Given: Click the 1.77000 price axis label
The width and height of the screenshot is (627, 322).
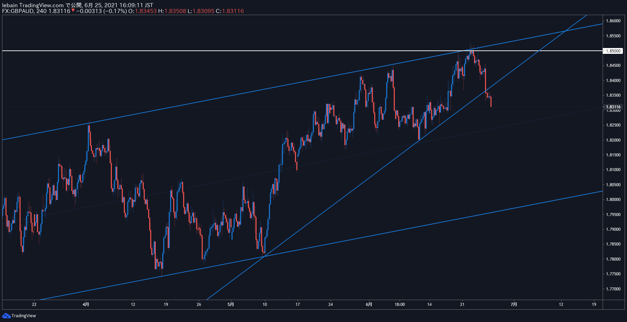Looking at the screenshot, I should click(x=613, y=289).
